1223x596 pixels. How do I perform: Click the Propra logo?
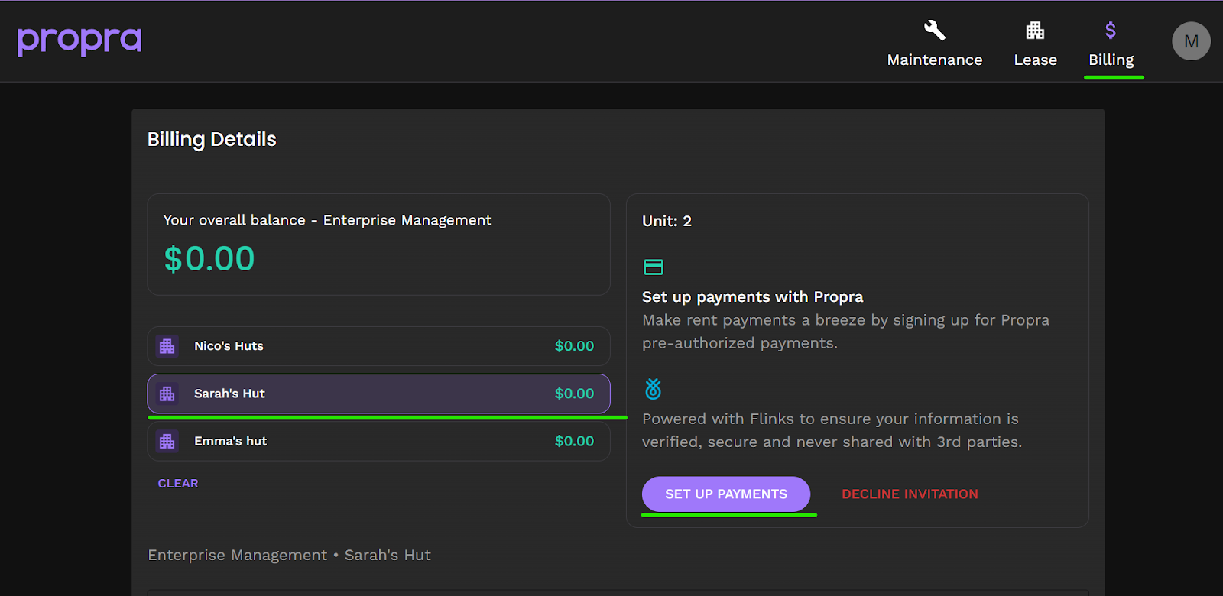(x=79, y=41)
